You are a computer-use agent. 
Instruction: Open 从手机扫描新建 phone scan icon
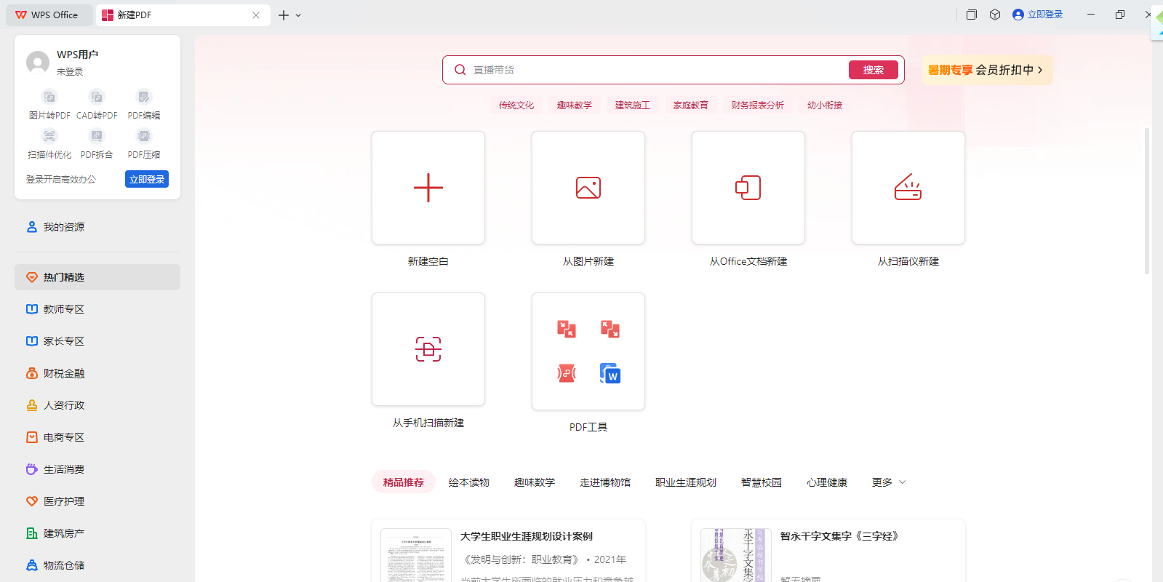coord(428,349)
